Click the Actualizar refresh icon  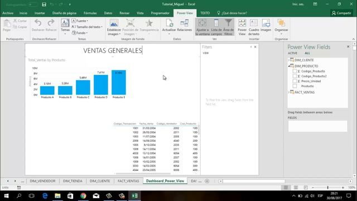point(169,27)
